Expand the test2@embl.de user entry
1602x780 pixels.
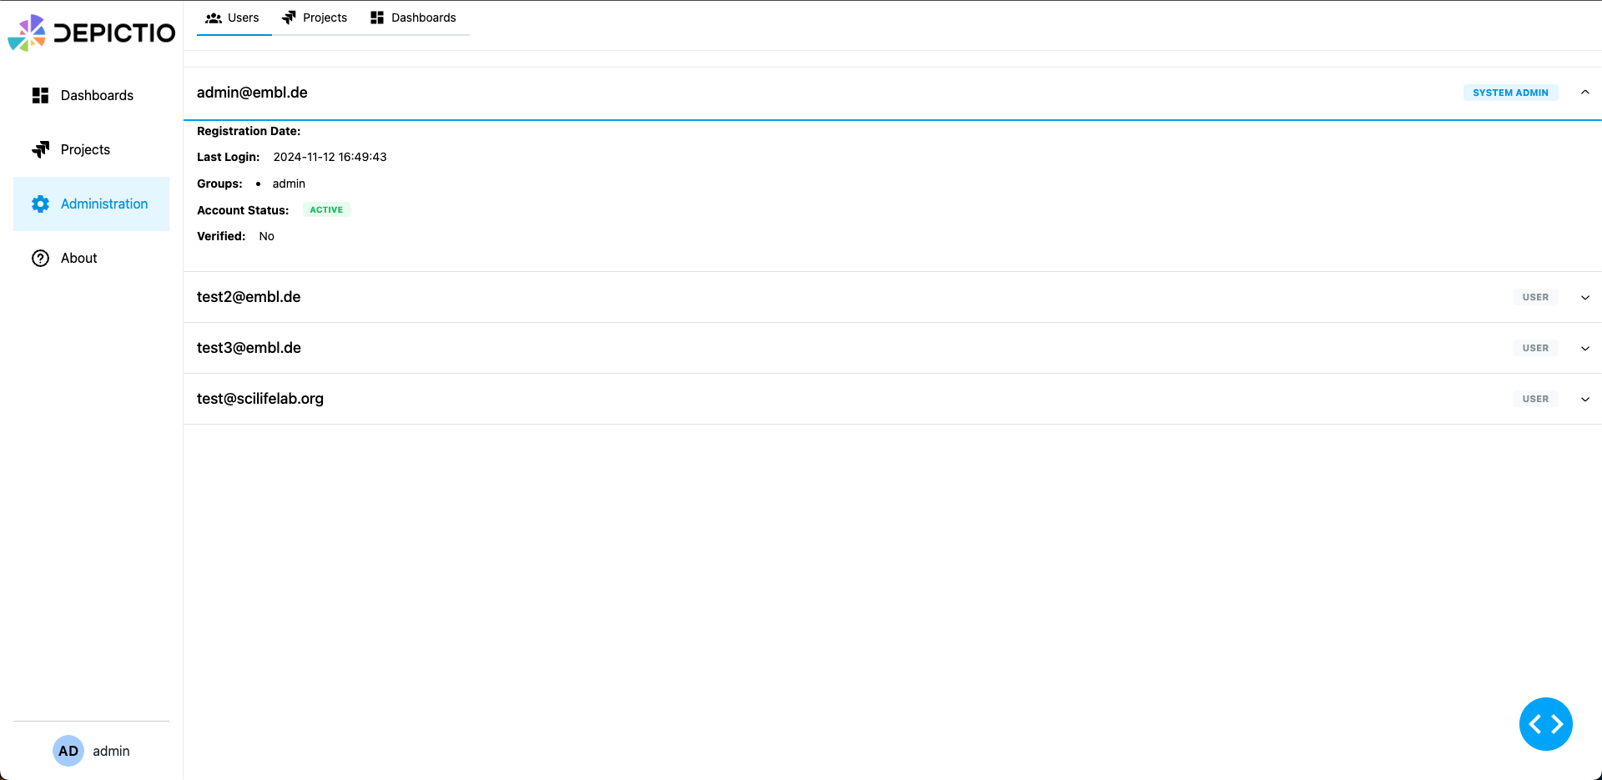[1584, 297]
